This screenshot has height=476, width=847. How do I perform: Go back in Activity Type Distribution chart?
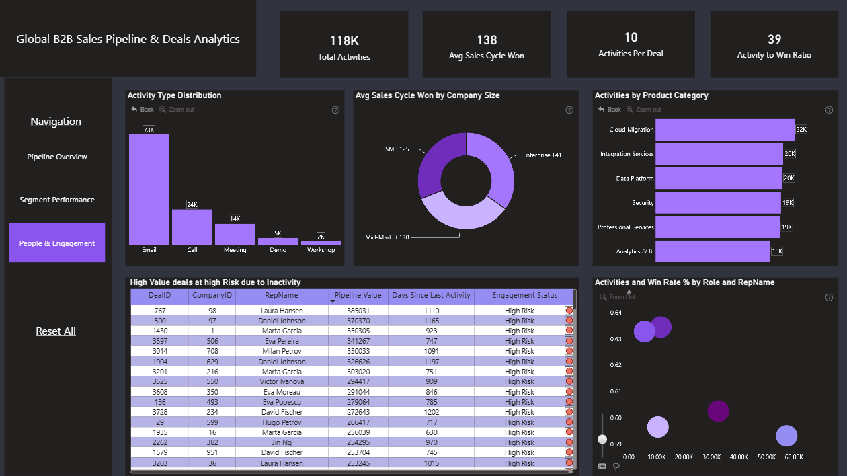click(x=143, y=110)
